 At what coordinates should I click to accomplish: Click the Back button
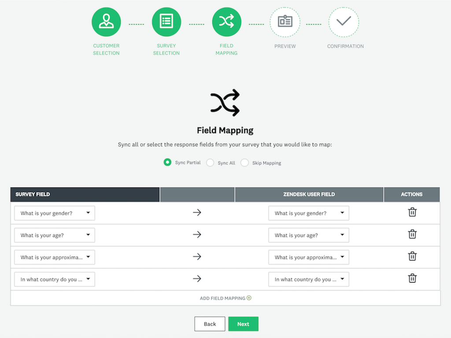tap(210, 324)
